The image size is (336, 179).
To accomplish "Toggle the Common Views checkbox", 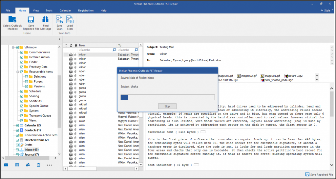I will tap(22, 52).
